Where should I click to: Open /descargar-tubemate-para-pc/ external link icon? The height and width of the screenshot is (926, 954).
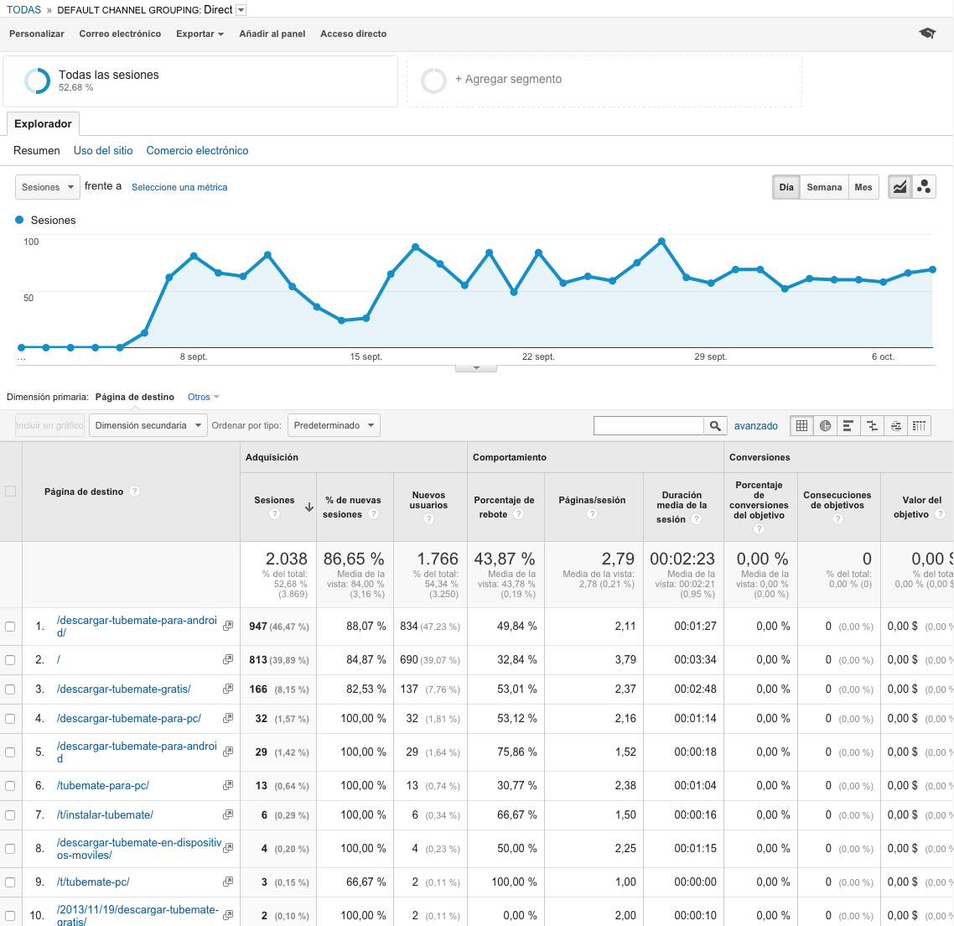(228, 718)
